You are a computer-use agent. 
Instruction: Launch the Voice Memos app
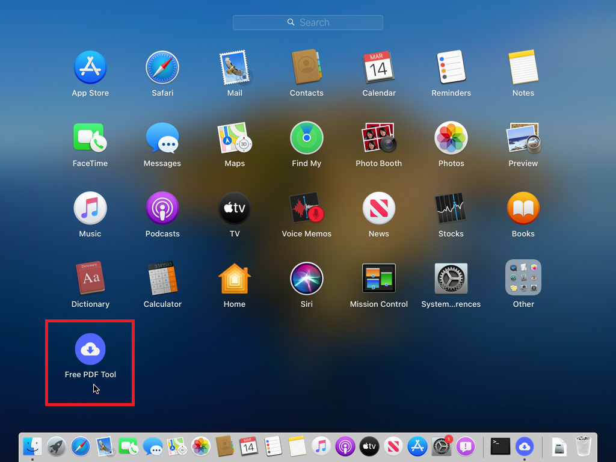coord(306,208)
